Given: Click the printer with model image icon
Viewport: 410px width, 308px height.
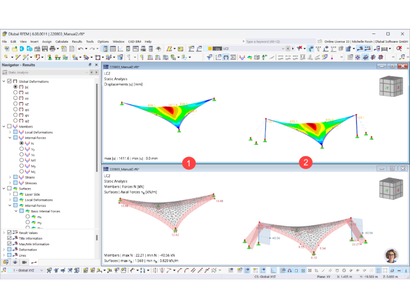Looking at the screenshot, I should pyautogui.click(x=37, y=49).
